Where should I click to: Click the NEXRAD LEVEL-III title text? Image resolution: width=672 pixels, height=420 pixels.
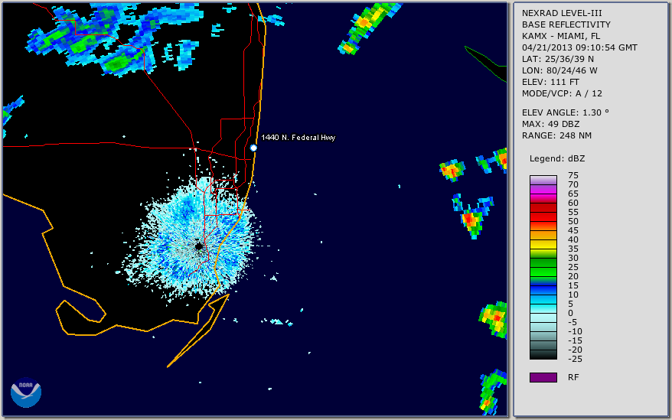(x=562, y=13)
